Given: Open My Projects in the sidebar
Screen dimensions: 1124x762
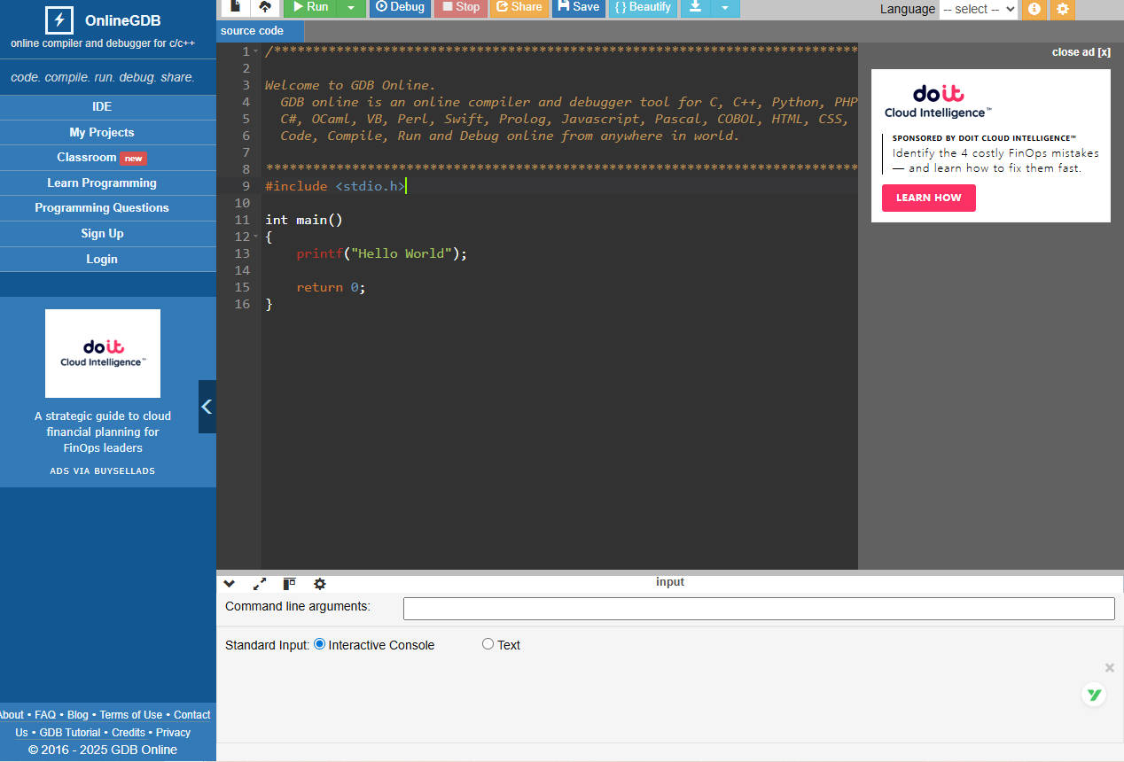Looking at the screenshot, I should pos(102,132).
